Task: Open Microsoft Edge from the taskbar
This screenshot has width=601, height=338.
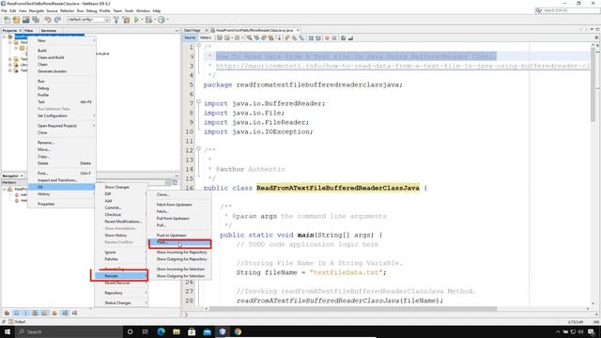Action: pyautogui.click(x=161, y=331)
